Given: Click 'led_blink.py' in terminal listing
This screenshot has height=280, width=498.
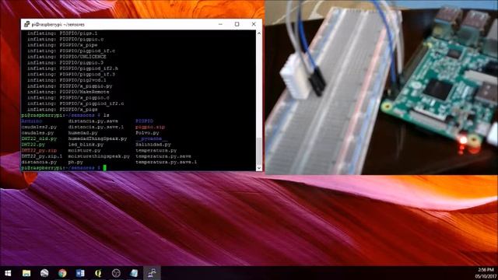Looking at the screenshot, I should point(86,145).
